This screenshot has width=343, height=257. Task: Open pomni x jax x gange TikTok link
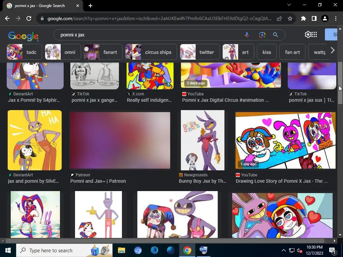[94, 100]
